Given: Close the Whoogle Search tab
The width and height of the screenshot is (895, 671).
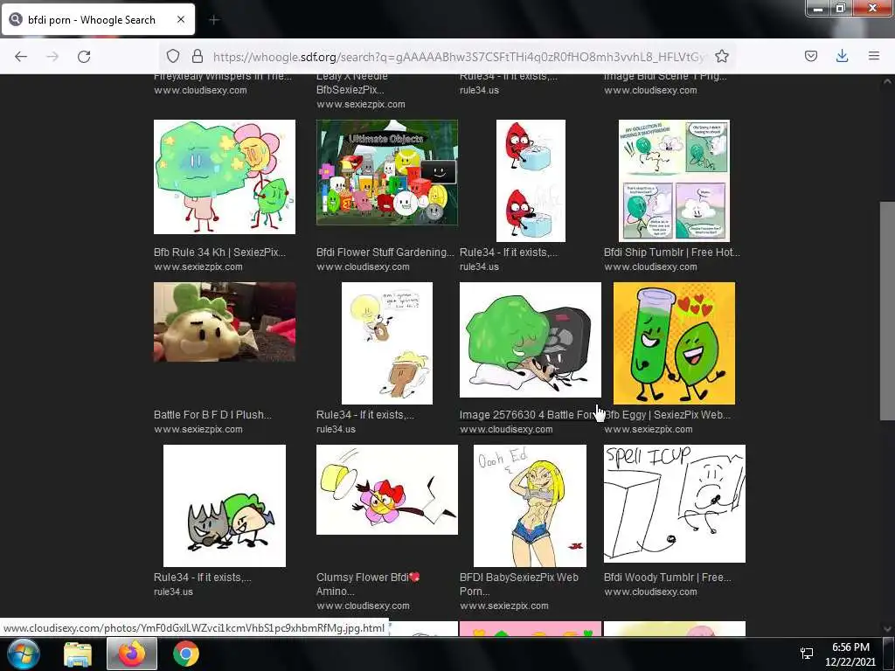Looking at the screenshot, I should pyautogui.click(x=181, y=19).
